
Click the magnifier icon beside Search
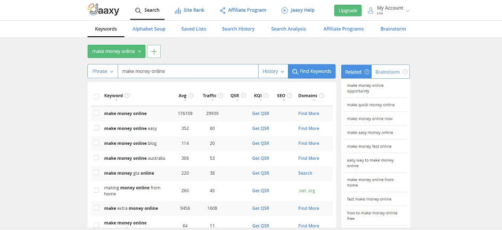[x=138, y=10]
